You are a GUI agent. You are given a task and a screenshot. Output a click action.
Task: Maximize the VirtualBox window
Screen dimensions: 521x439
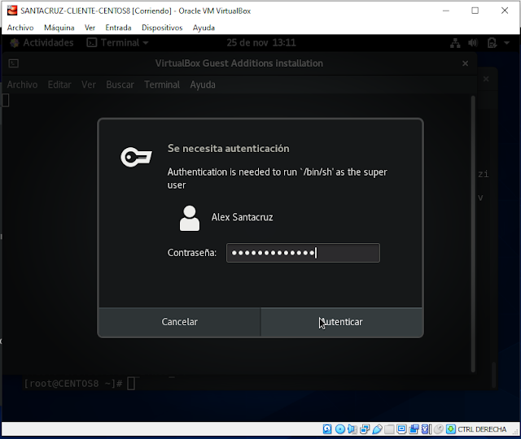tap(475, 11)
